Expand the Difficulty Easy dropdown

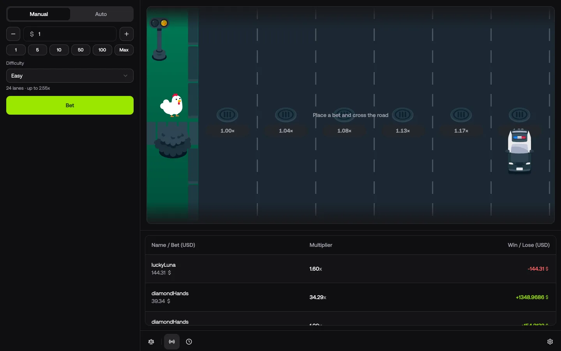point(70,76)
